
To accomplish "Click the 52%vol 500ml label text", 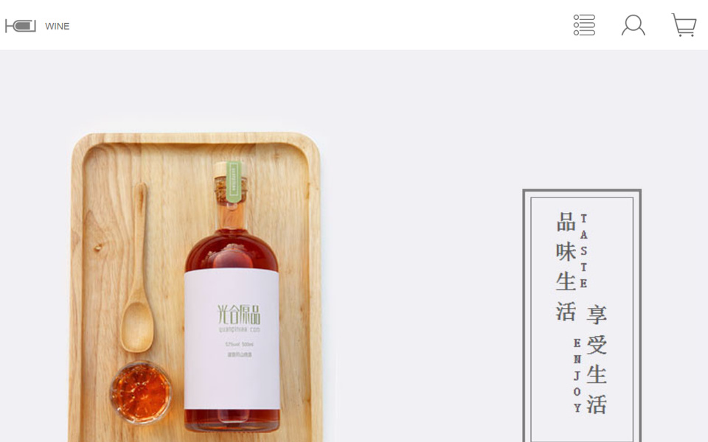I will (239, 344).
